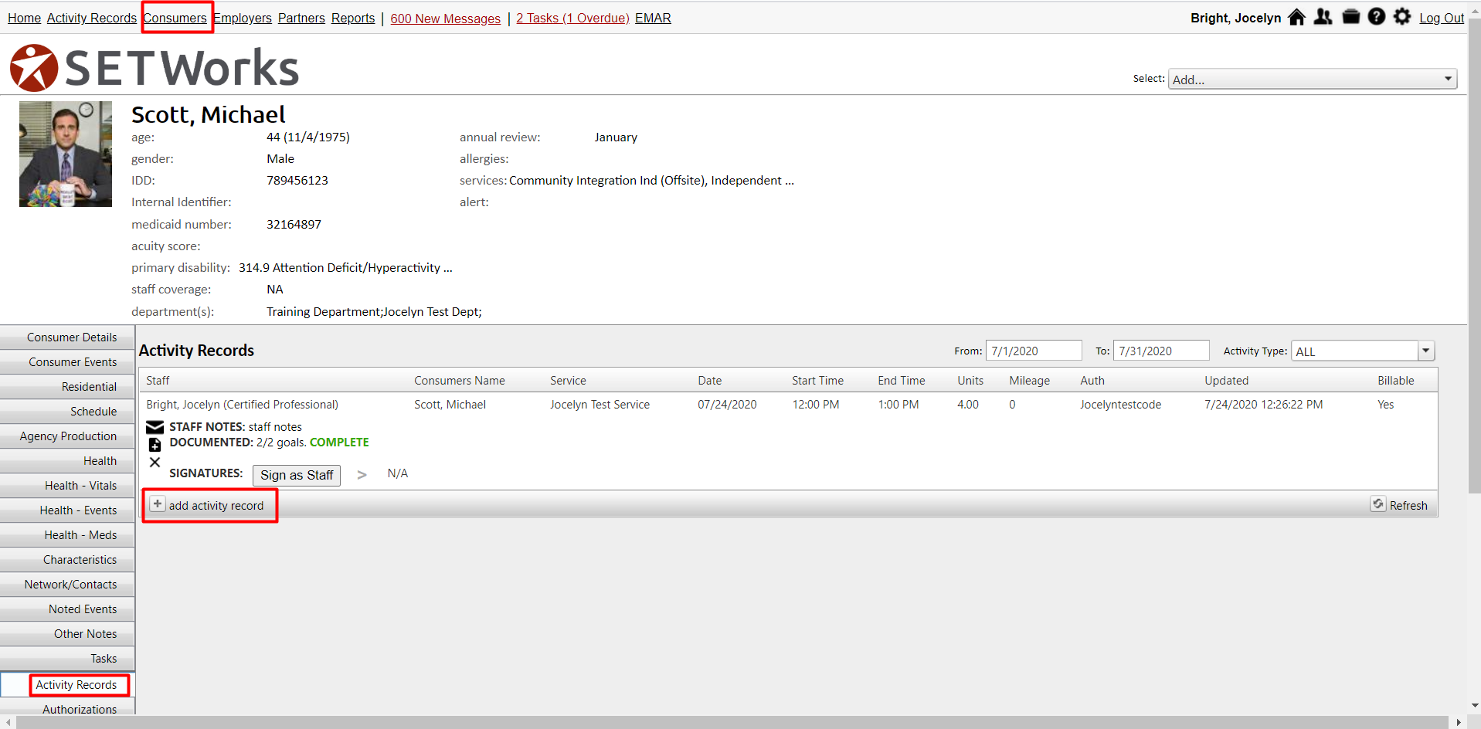Click the add activity record button
1481x729 pixels.
tap(209, 505)
